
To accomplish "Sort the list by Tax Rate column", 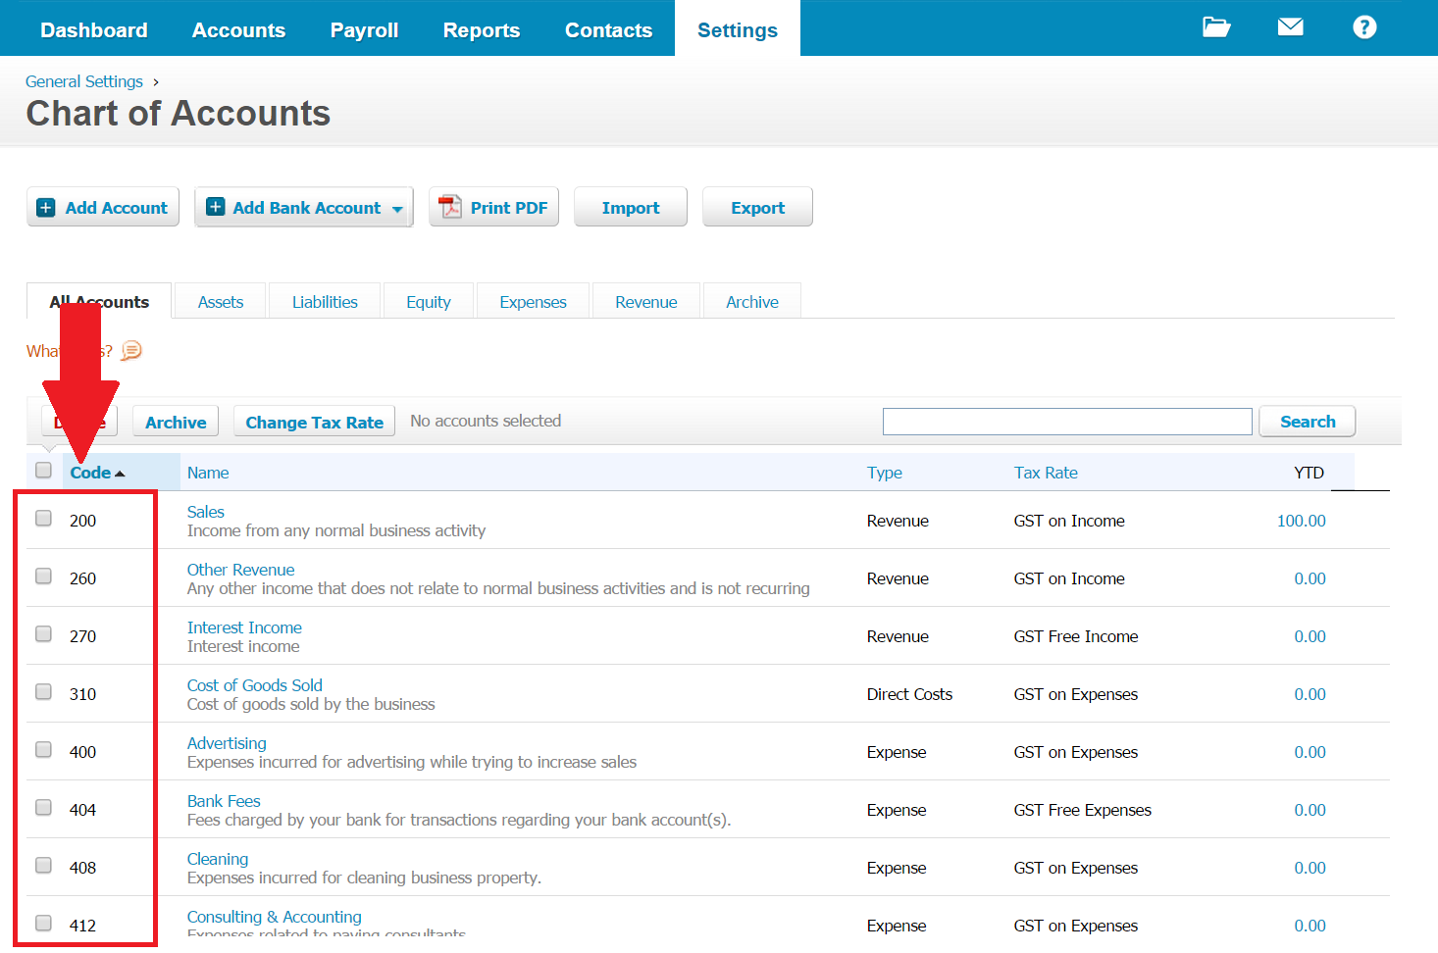I will pyautogui.click(x=1045, y=473).
